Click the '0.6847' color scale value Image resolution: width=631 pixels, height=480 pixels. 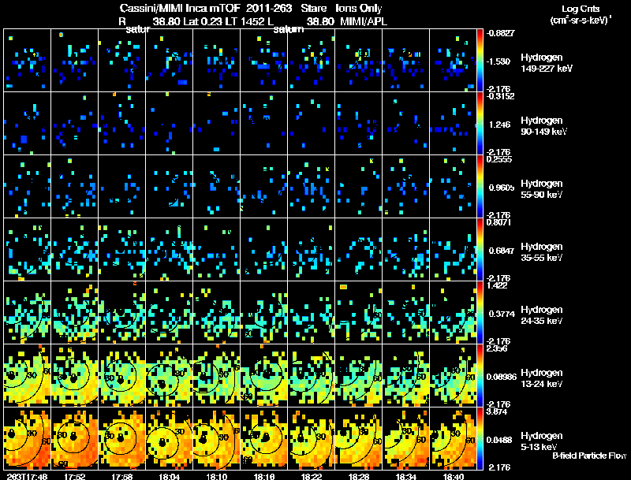click(x=501, y=251)
